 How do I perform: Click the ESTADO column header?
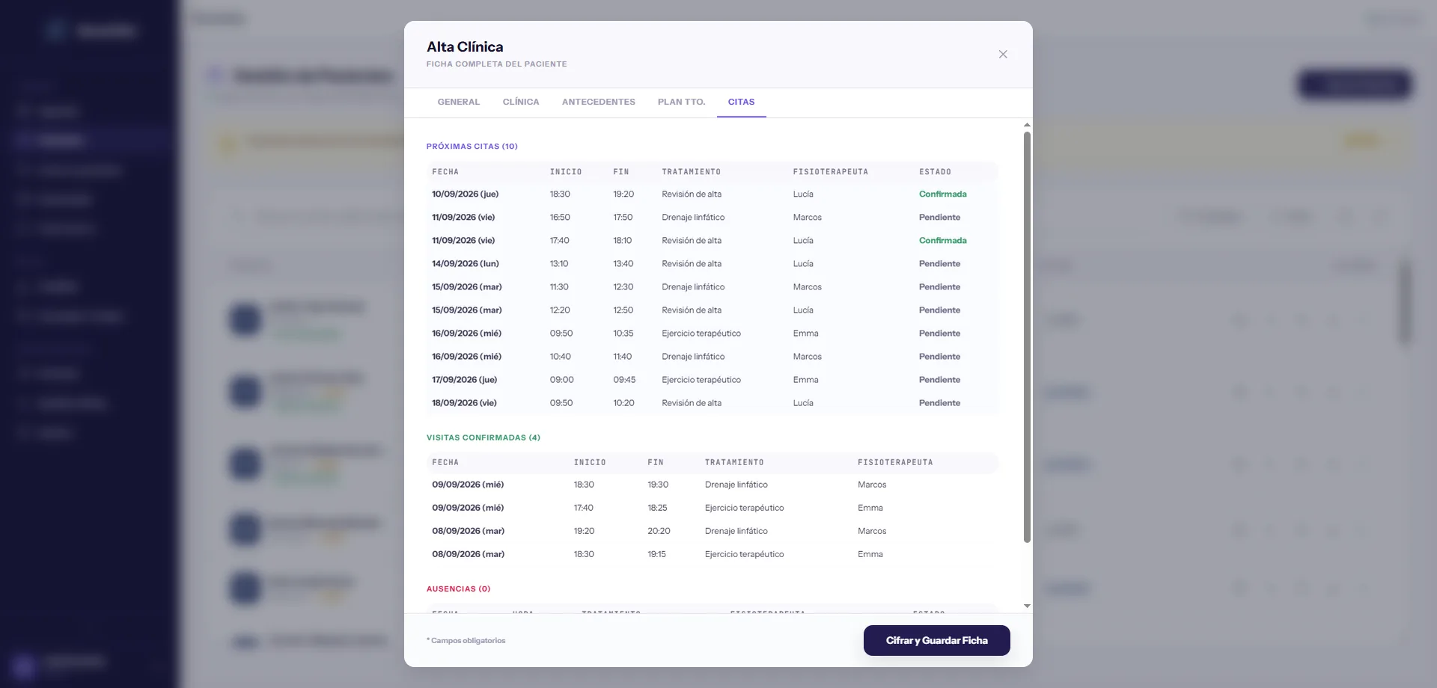[935, 172]
